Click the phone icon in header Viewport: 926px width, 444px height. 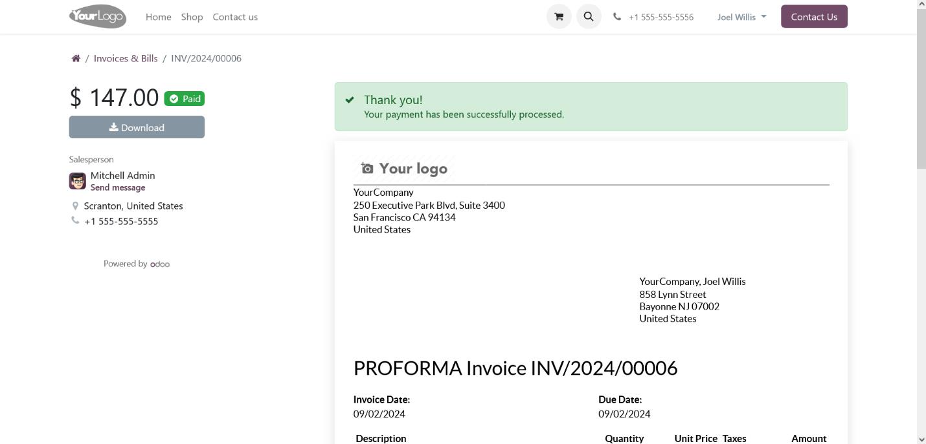click(x=617, y=17)
